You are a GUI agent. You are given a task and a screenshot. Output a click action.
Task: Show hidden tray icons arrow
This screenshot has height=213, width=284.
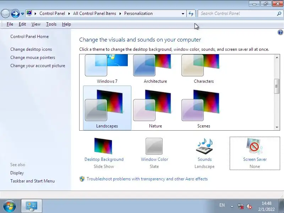(232, 206)
